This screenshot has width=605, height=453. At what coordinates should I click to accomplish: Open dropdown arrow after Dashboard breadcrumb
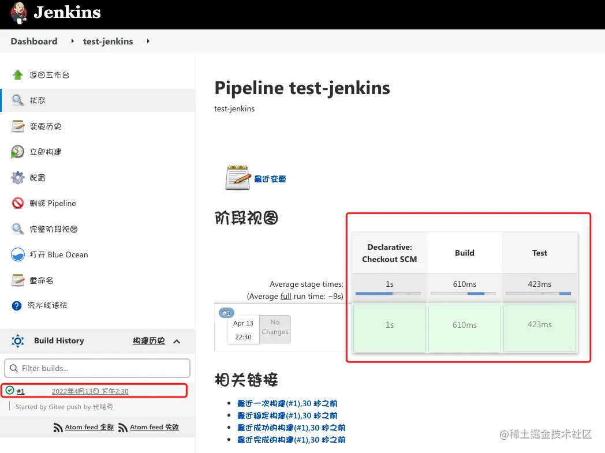[73, 42]
